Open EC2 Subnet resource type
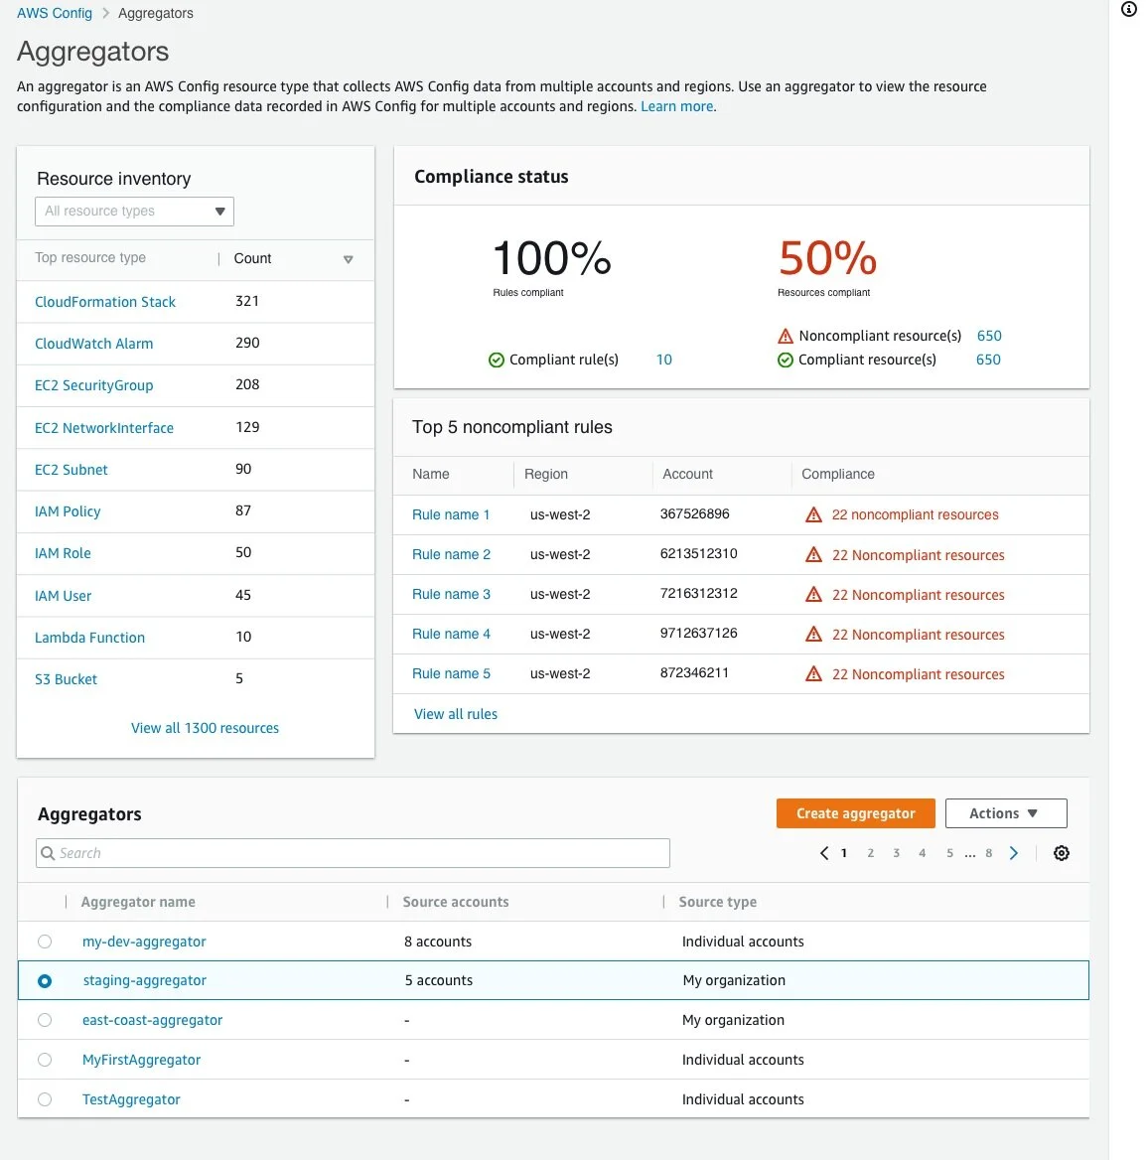Image resolution: width=1148 pixels, height=1160 pixels. click(72, 470)
